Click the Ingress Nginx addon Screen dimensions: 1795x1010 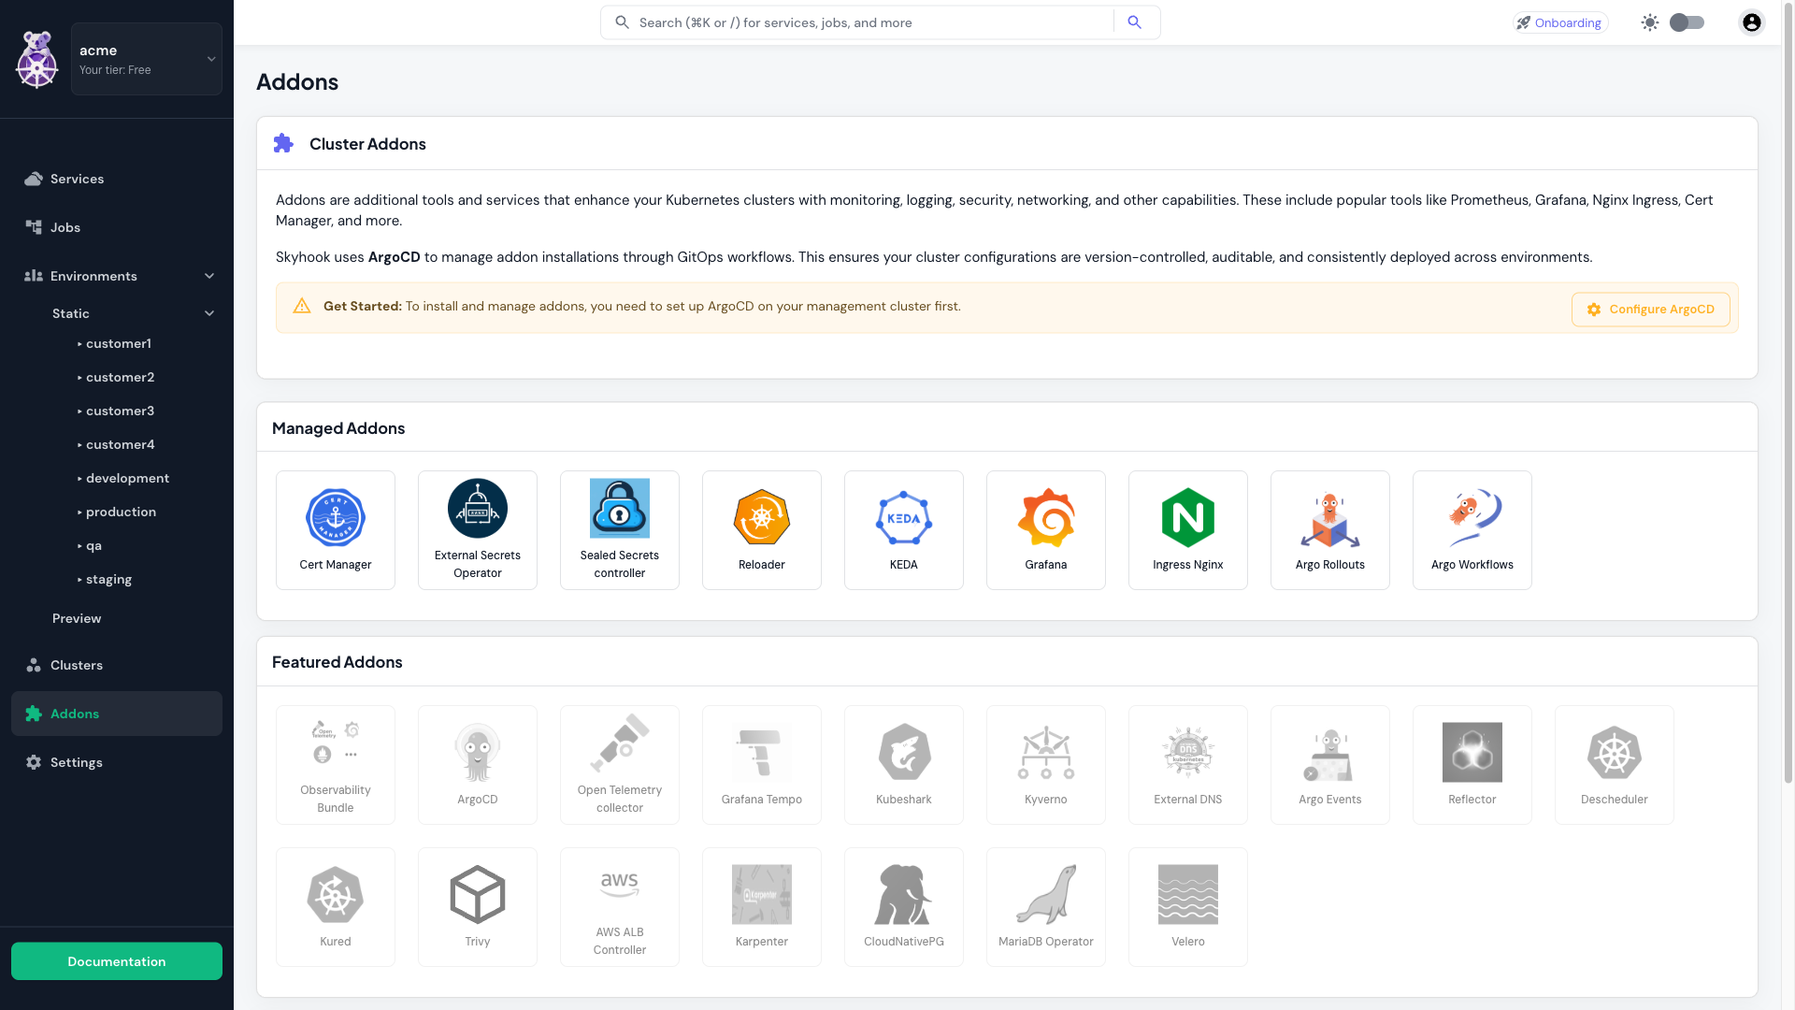1188,529
